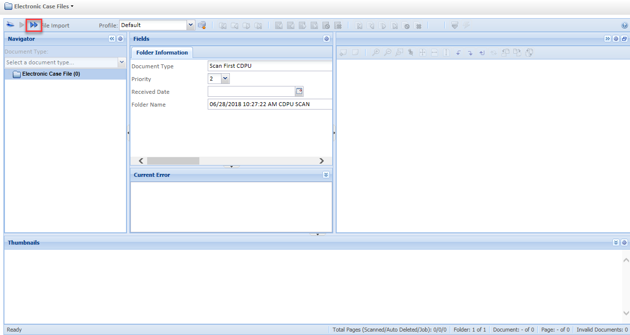
Task: Select Electronic Case File (0) folder
Action: pos(51,74)
